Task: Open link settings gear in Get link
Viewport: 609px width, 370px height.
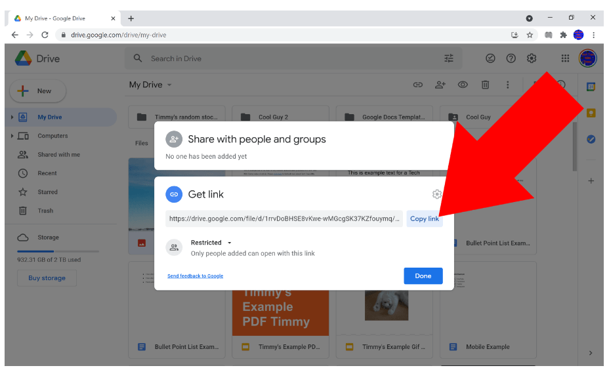Action: (437, 194)
